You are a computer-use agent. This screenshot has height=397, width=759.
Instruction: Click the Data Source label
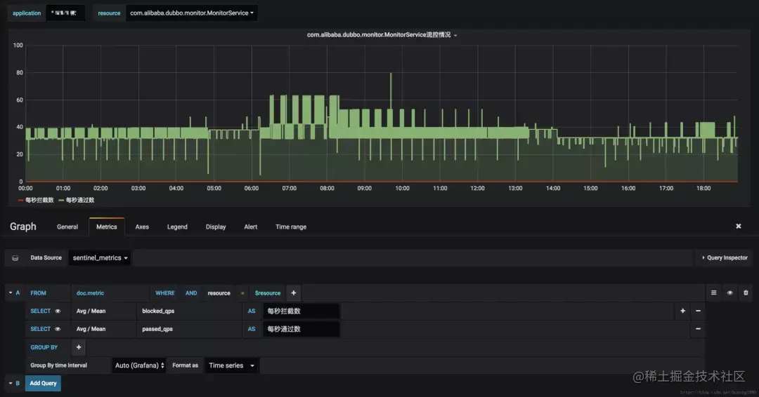46,258
